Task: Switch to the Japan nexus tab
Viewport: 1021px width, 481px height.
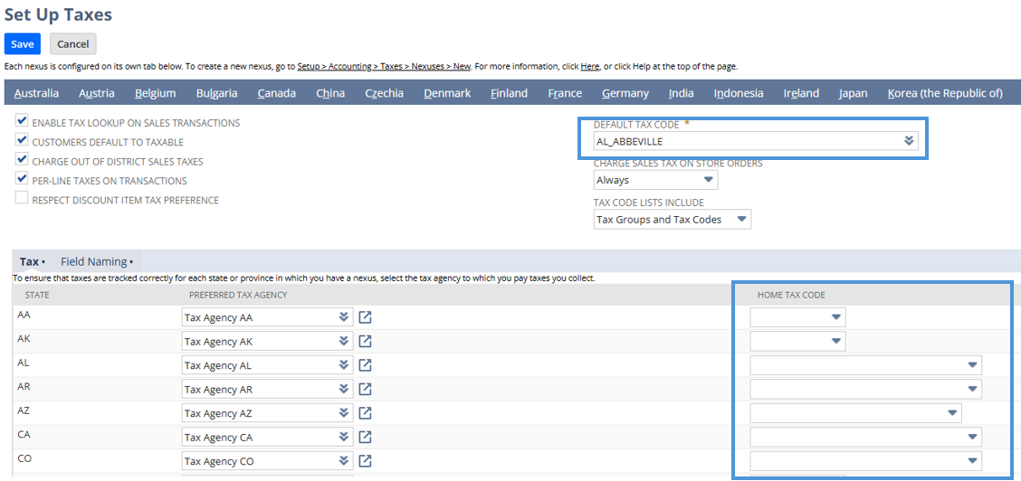Action: (x=853, y=93)
